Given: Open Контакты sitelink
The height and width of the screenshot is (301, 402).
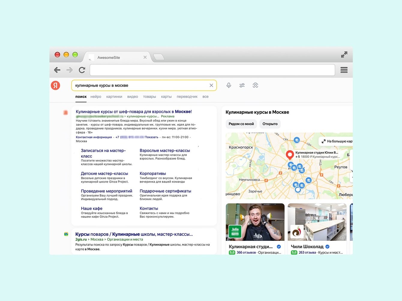Looking at the screenshot, I should [149, 208].
